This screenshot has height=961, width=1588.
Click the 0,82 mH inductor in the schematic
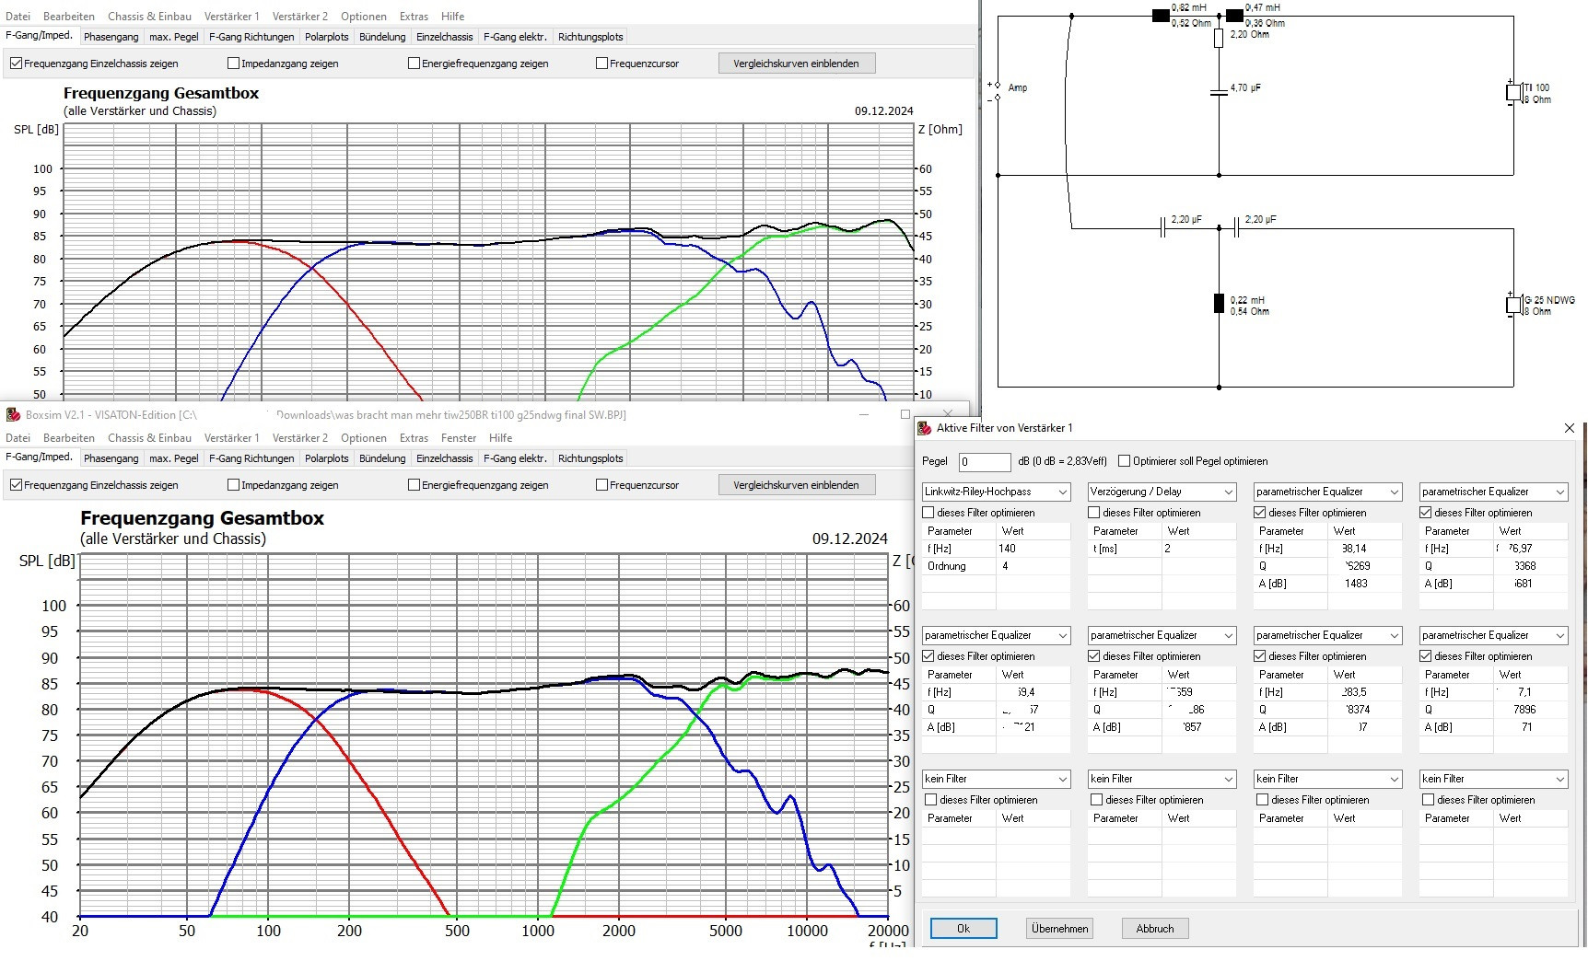click(1161, 17)
